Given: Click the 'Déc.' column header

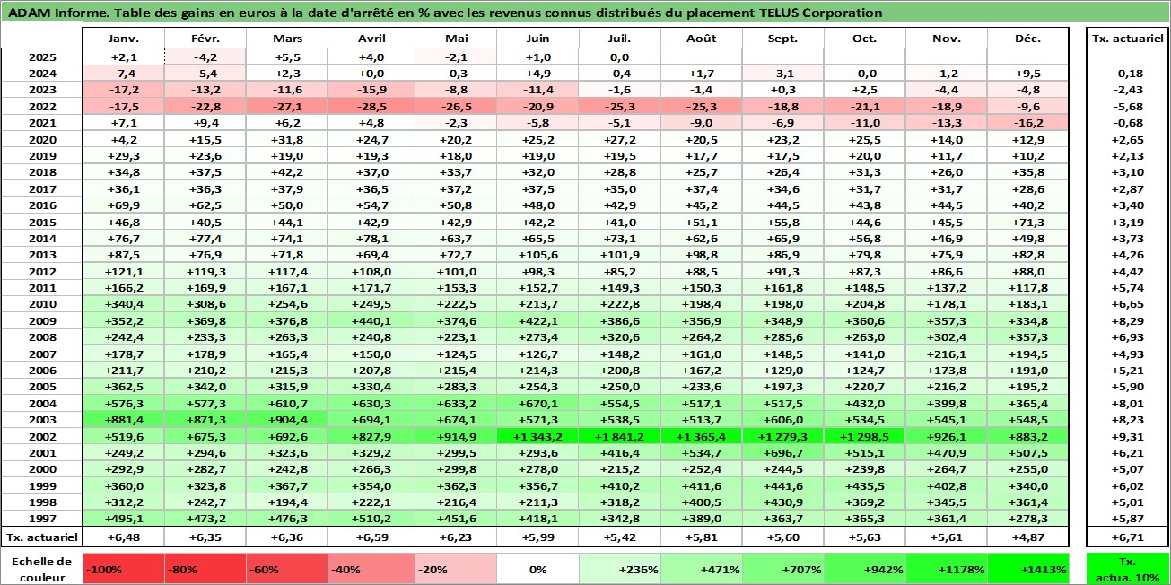Looking at the screenshot, I should (1028, 39).
